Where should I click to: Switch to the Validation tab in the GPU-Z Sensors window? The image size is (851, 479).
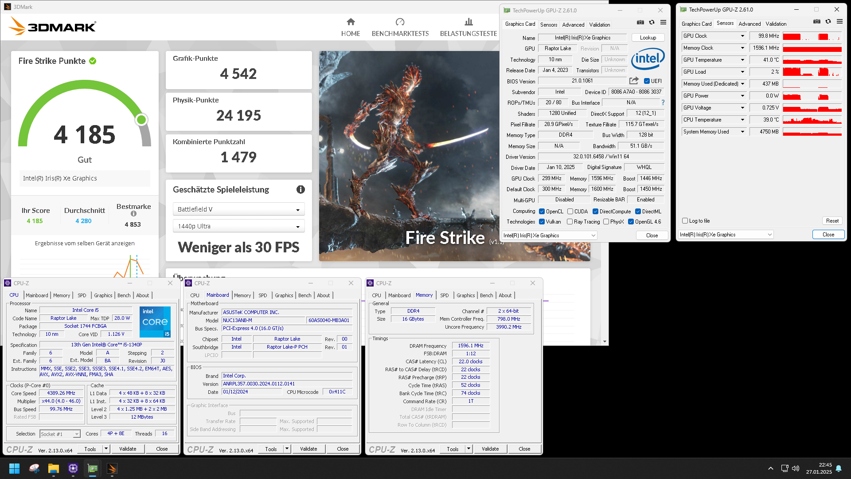(776, 24)
